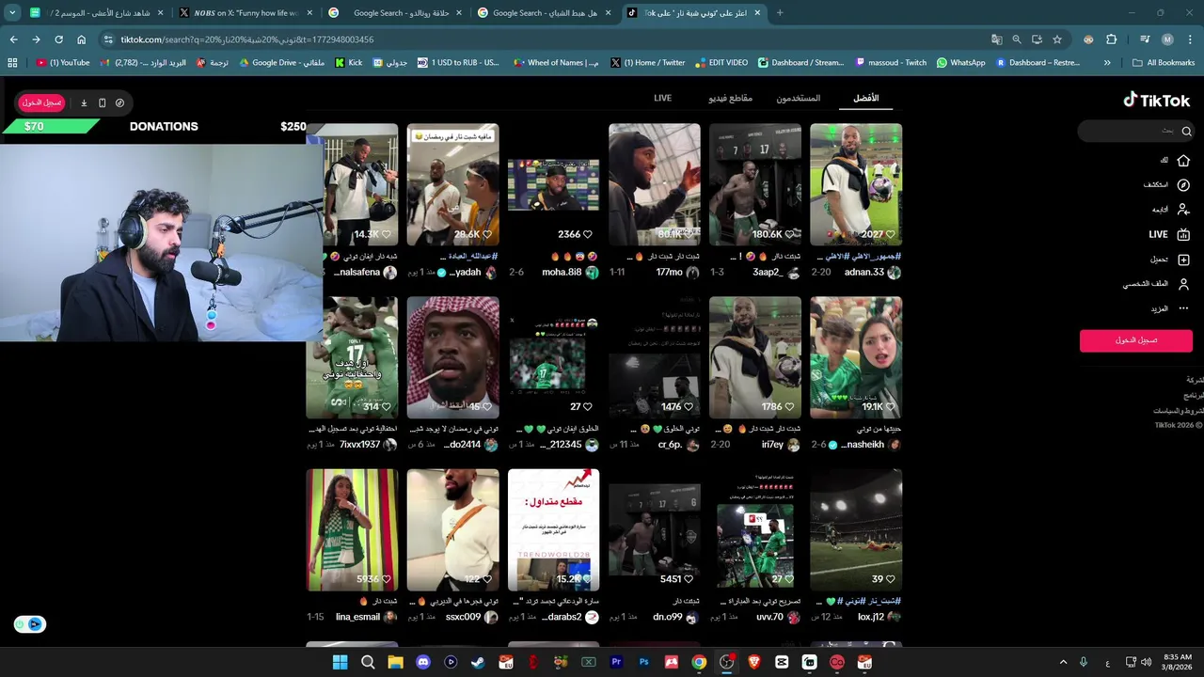Open video thumbnail with 1476 likes
The height and width of the screenshot is (677, 1204).
tap(655, 357)
